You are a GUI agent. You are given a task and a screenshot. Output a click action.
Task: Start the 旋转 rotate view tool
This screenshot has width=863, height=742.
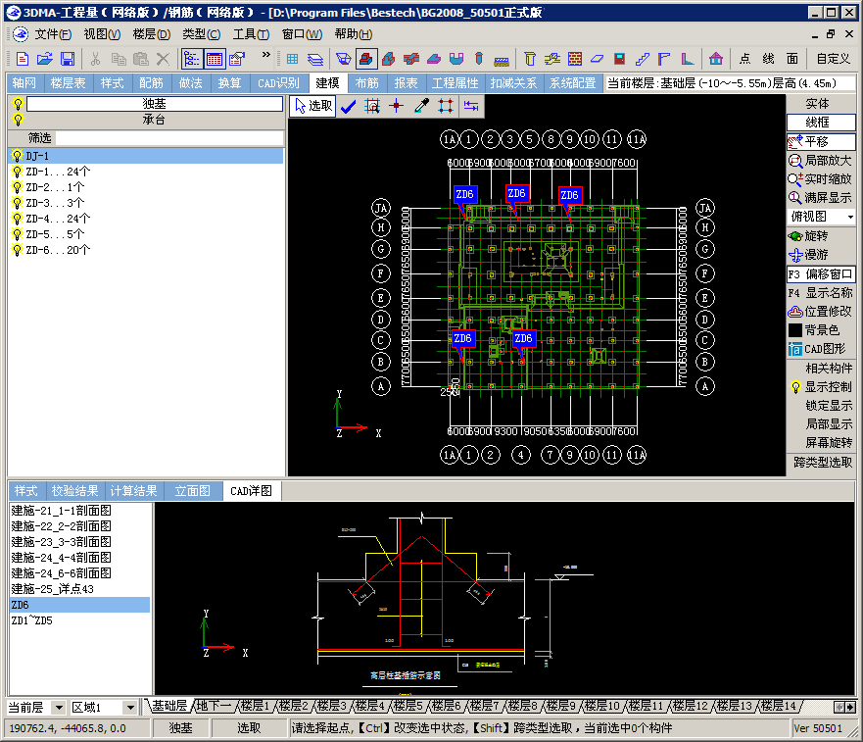[821, 236]
